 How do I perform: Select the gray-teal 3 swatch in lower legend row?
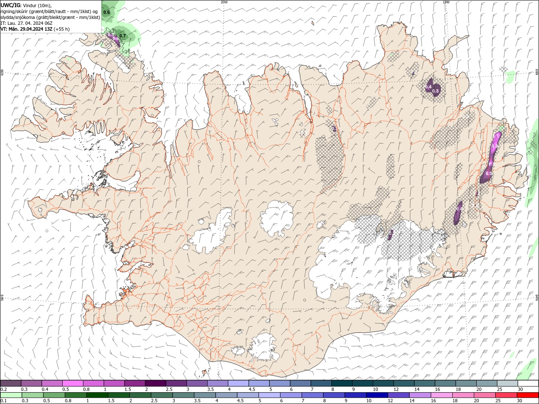tap(183, 395)
